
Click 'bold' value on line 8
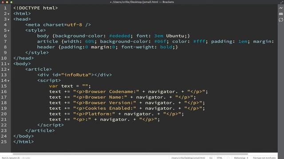166,47
